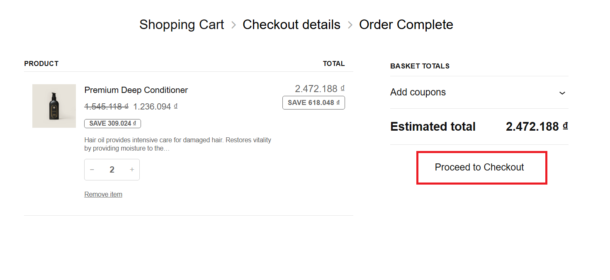
Task: Increase quantity with the plus button
Action: tap(132, 170)
